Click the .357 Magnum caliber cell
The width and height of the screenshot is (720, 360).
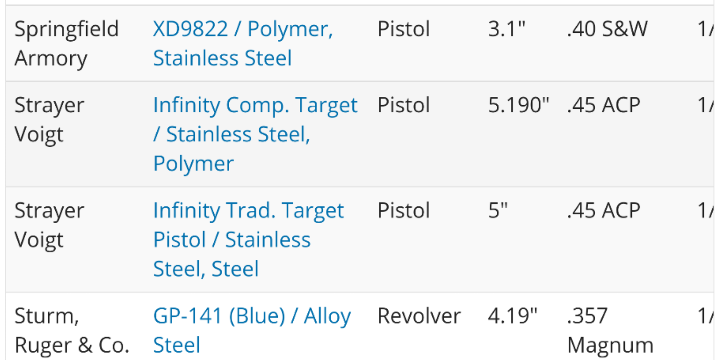coord(610,330)
